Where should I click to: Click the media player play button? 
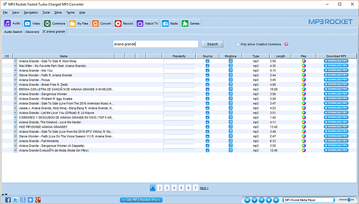tap(255, 200)
